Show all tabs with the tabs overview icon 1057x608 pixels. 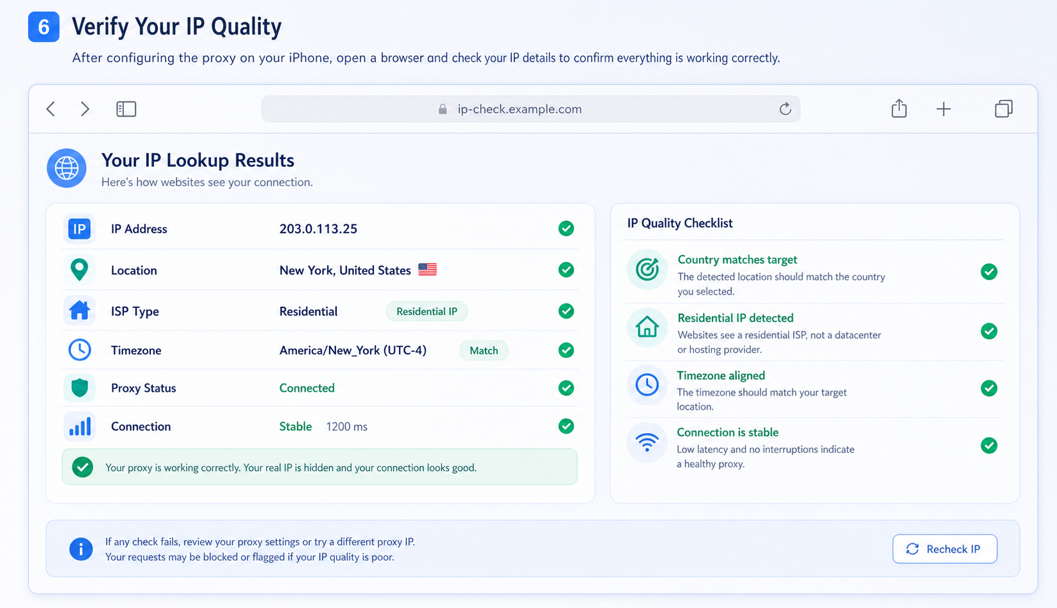[x=1004, y=109]
